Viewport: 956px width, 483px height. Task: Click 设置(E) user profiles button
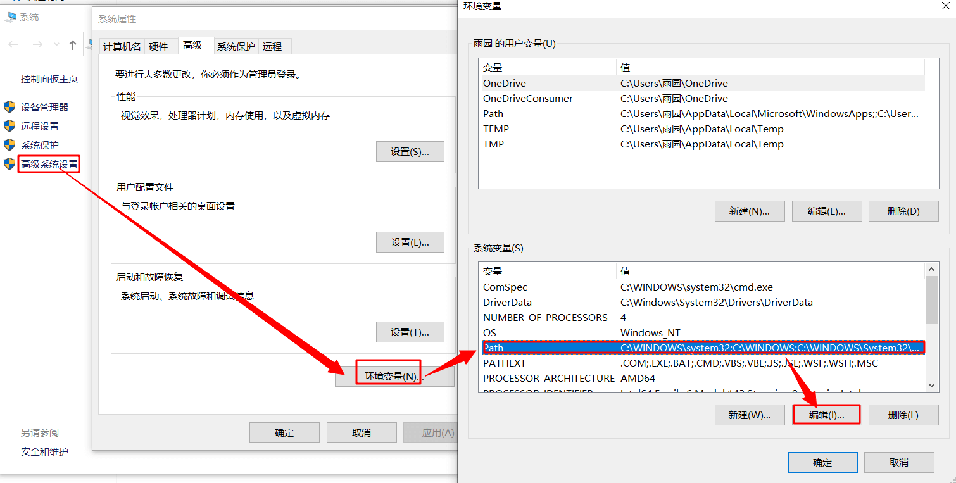(x=410, y=242)
